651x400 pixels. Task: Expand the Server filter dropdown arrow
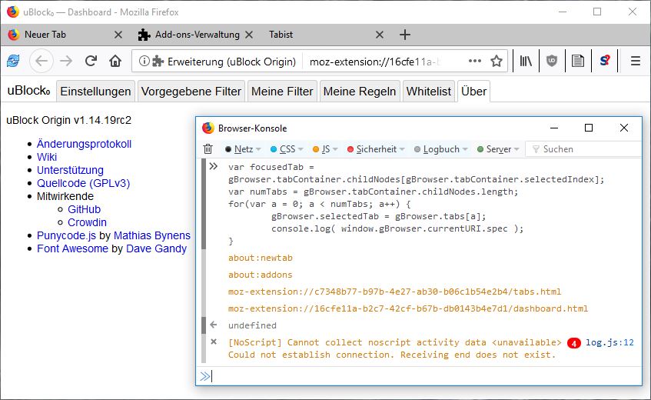[x=516, y=149]
